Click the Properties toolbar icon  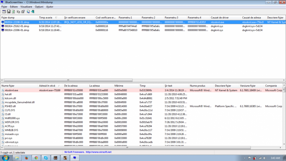[23, 12]
